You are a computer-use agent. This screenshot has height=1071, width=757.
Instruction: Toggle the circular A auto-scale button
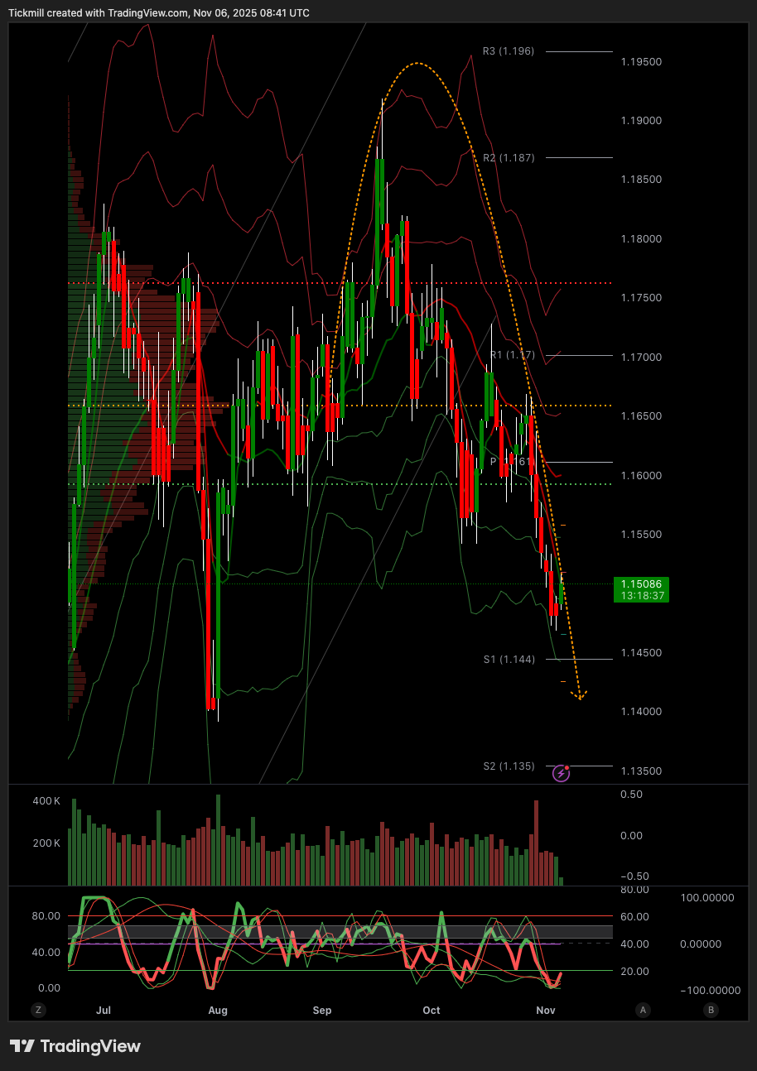click(643, 1010)
